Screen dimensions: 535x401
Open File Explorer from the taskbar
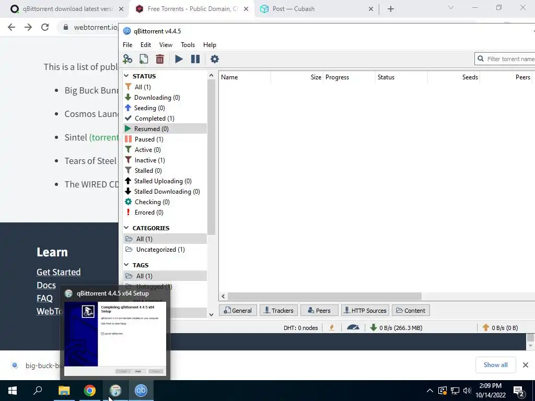(x=64, y=391)
